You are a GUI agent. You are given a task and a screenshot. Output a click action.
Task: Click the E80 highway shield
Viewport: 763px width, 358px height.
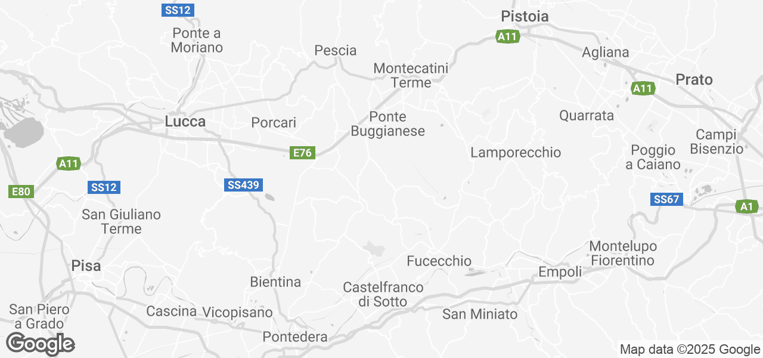(x=21, y=192)
